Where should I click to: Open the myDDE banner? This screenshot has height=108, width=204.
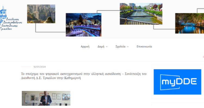click(x=177, y=82)
